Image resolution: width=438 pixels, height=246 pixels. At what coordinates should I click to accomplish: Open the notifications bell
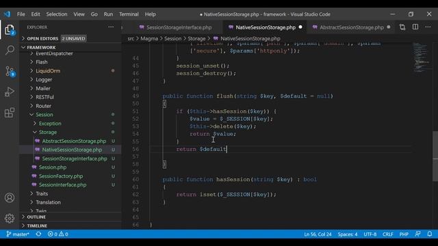click(430, 234)
